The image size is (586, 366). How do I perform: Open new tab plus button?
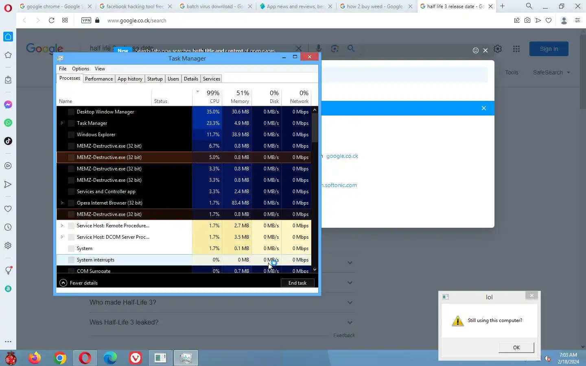click(x=503, y=6)
